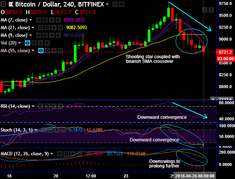Click the plus icon on MACD indicator
The height and width of the screenshot is (179, 235).
tap(73, 154)
